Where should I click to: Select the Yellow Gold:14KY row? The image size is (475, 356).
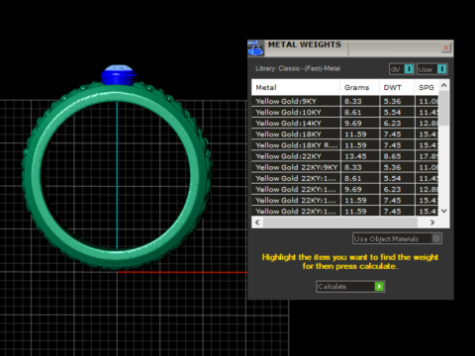pyautogui.click(x=345, y=124)
